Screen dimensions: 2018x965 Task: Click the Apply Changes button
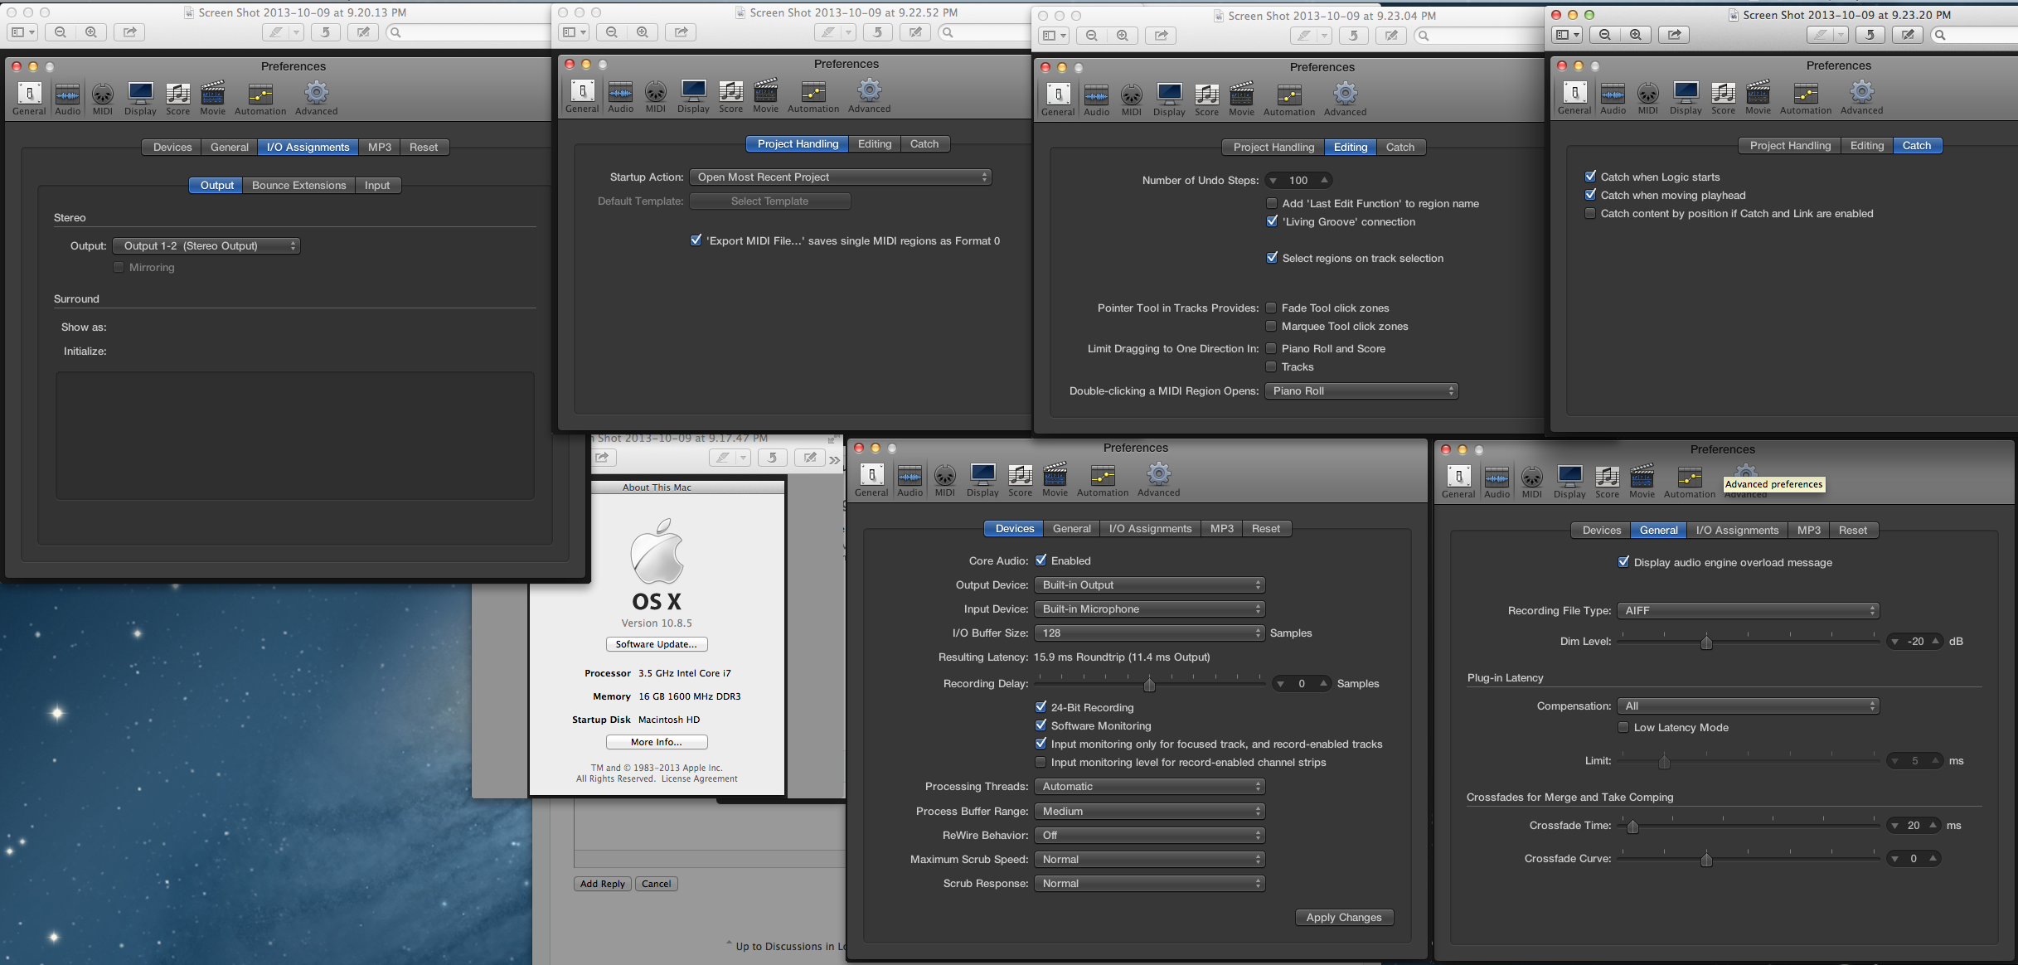pyautogui.click(x=1343, y=917)
